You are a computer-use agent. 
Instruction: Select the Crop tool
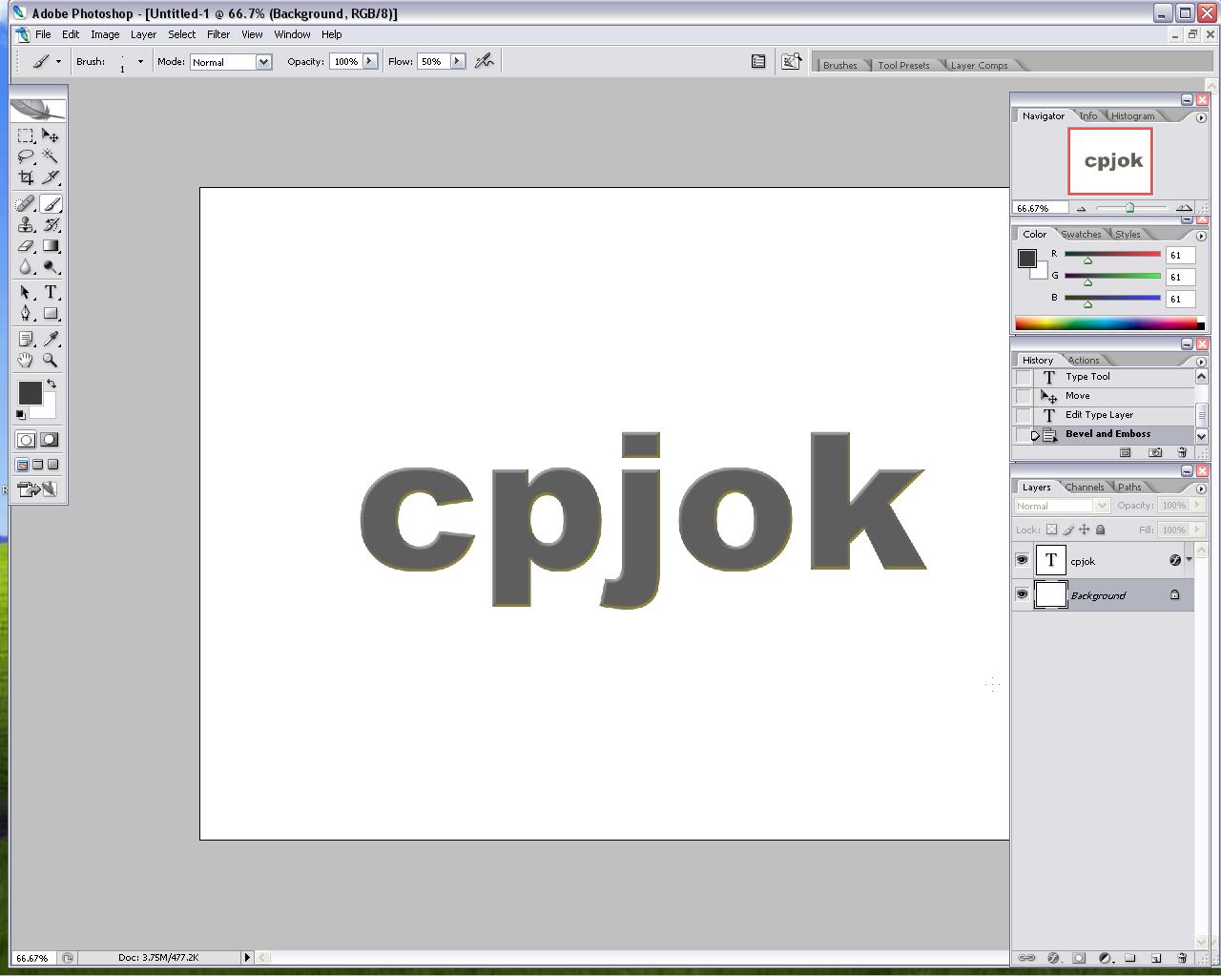[x=26, y=177]
